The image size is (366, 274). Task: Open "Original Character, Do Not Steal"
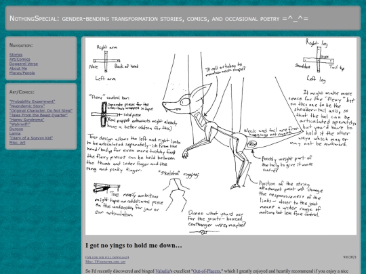pyautogui.click(x=41, y=111)
